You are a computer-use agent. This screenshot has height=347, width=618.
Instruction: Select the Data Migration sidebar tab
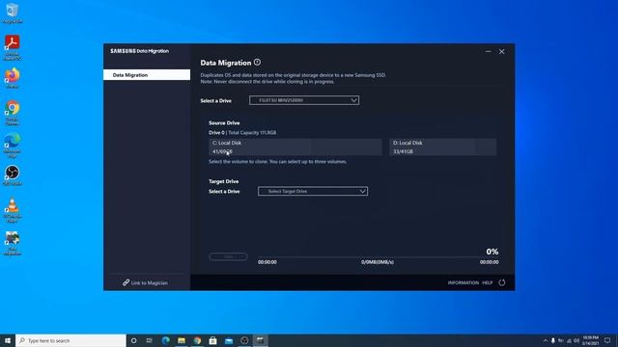point(147,75)
